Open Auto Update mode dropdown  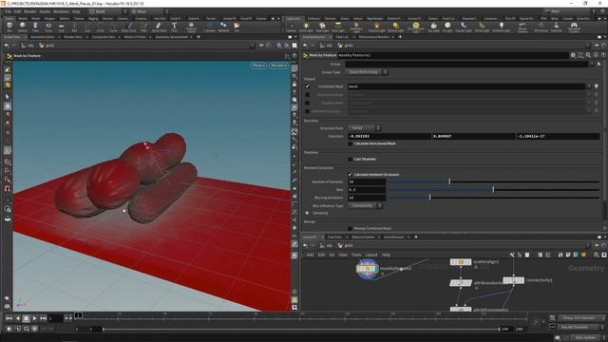(586, 338)
